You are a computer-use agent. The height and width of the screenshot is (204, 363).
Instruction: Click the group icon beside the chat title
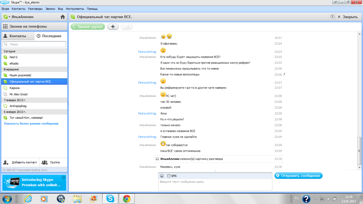coord(73,17)
